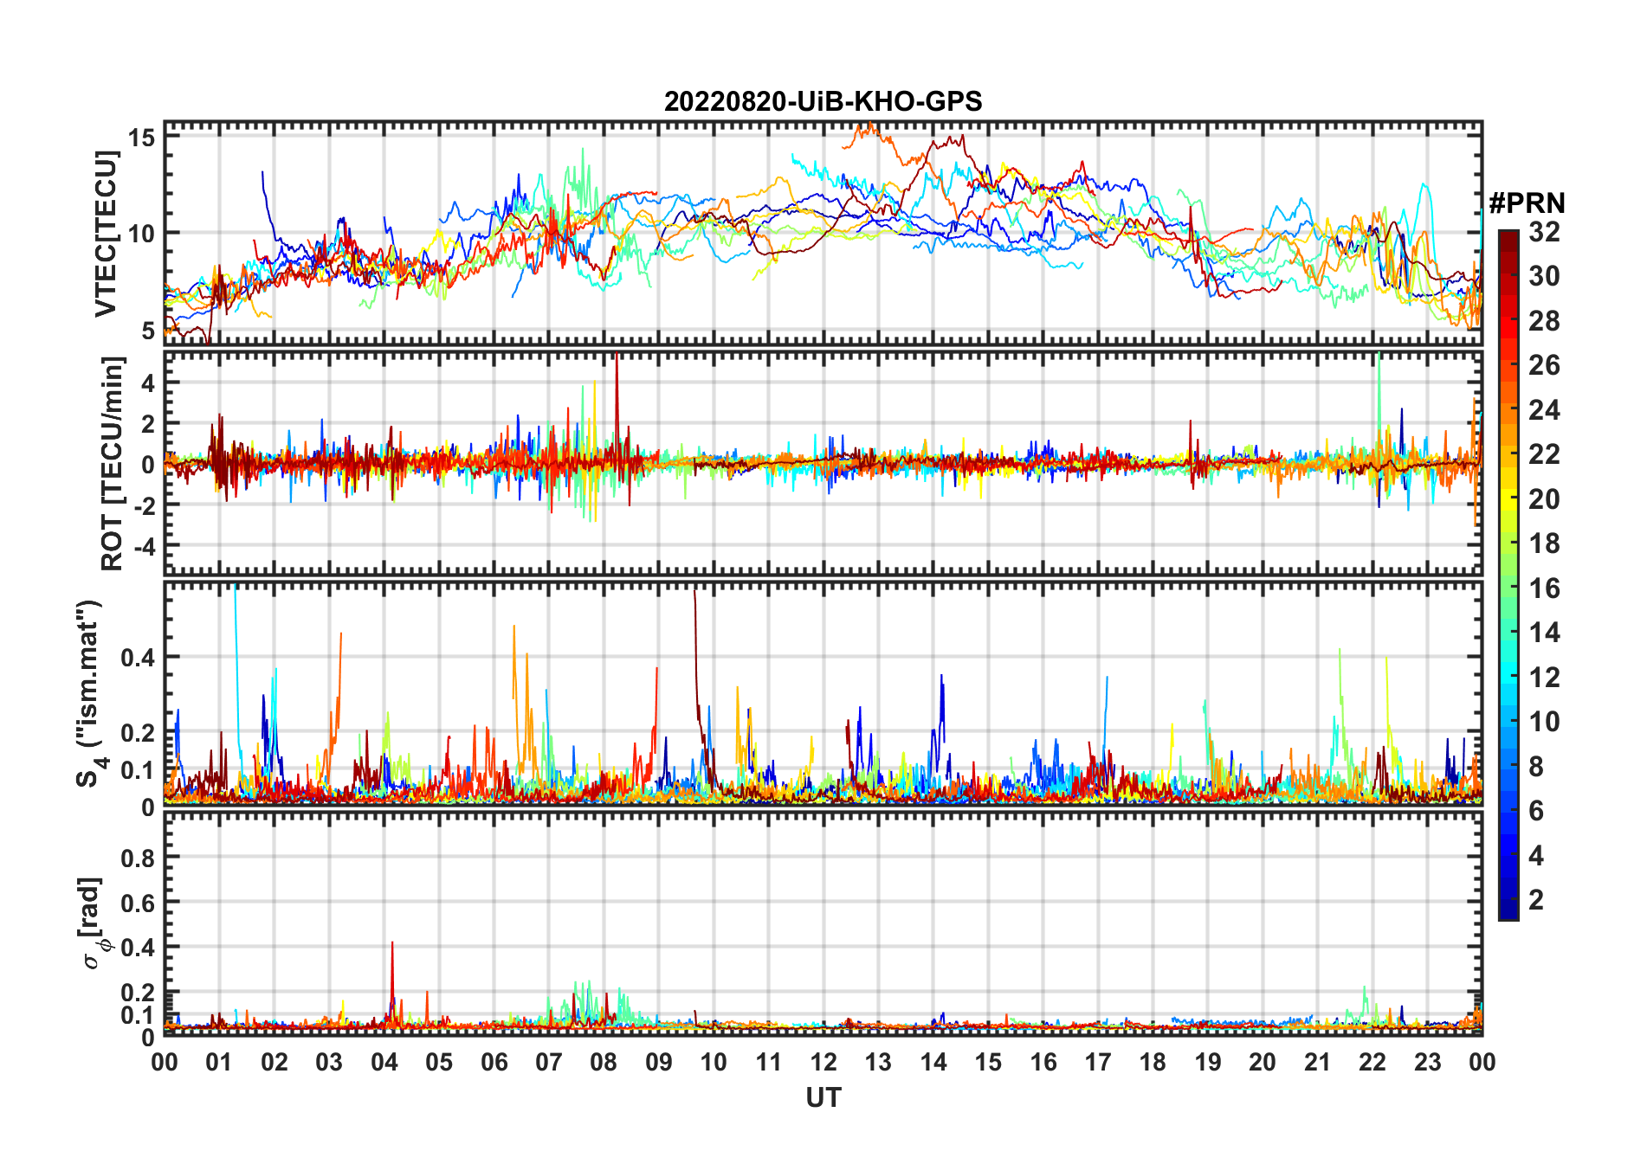This screenshot has height=1151, width=1647.
Task: Click colorbar tick label 2
Action: coord(1536,900)
